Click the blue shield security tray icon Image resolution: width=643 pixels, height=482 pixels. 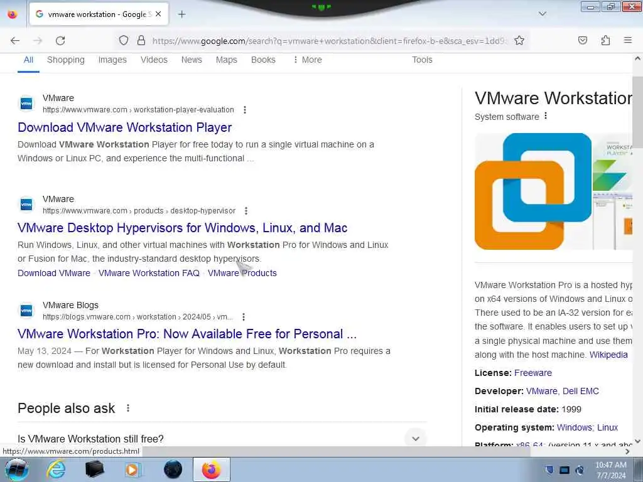click(549, 469)
